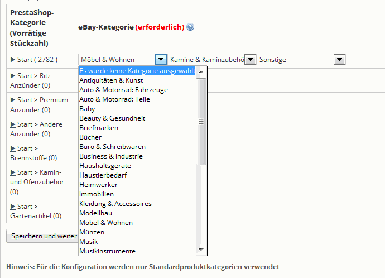Expand the Start > Brennstoffe row

[x=13, y=148]
